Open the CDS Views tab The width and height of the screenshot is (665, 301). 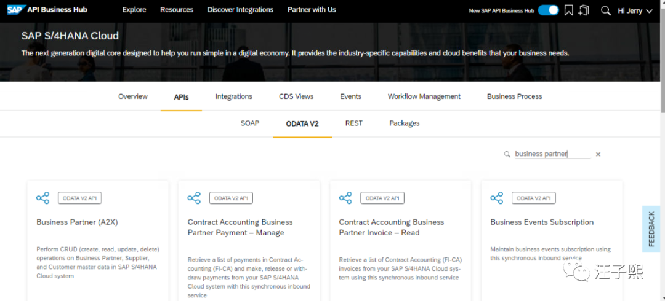[296, 96]
